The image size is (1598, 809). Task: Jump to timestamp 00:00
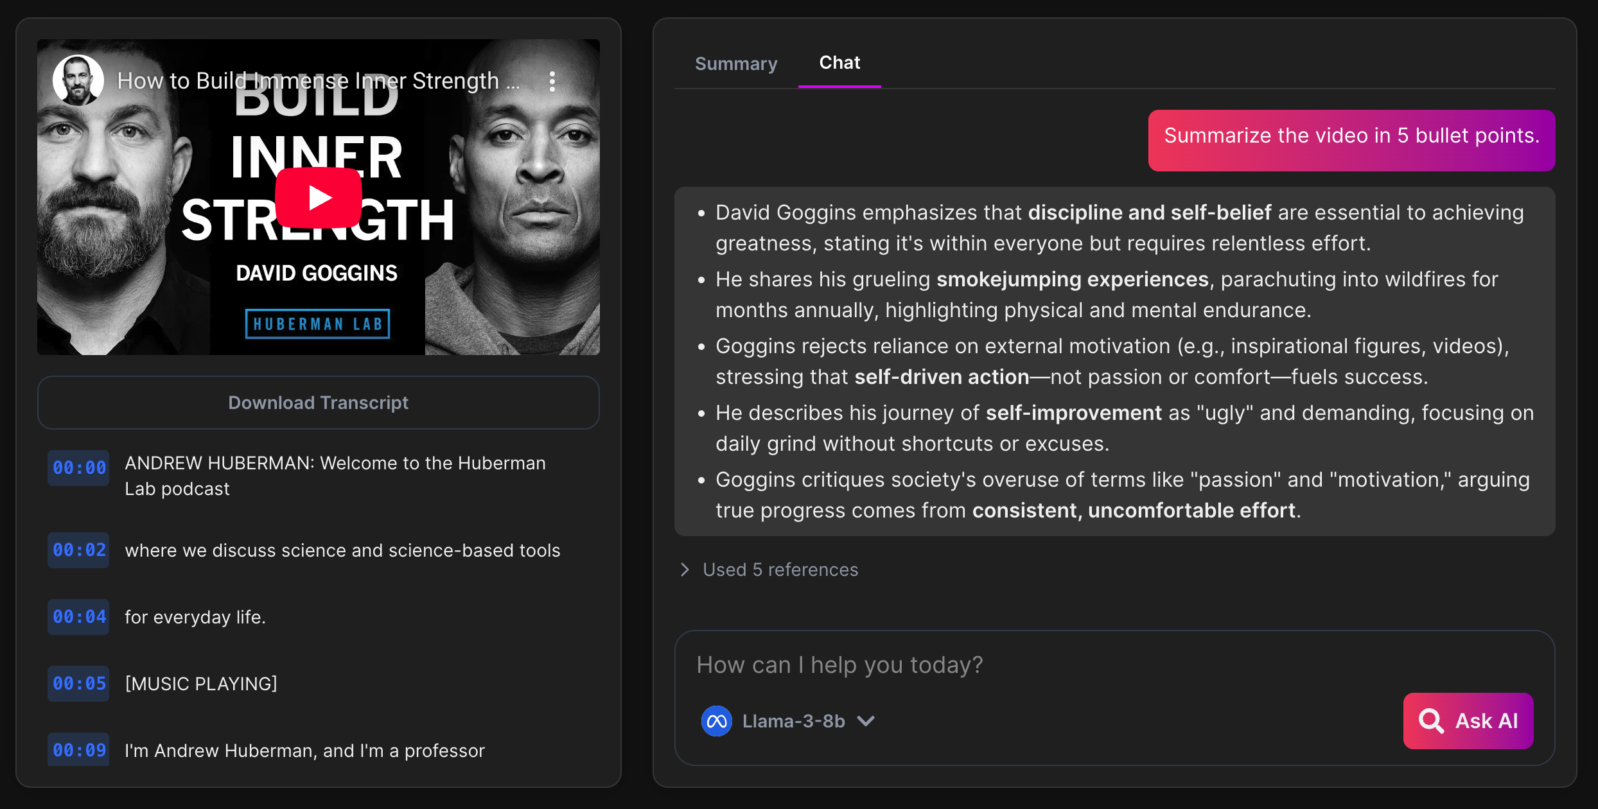tap(78, 468)
